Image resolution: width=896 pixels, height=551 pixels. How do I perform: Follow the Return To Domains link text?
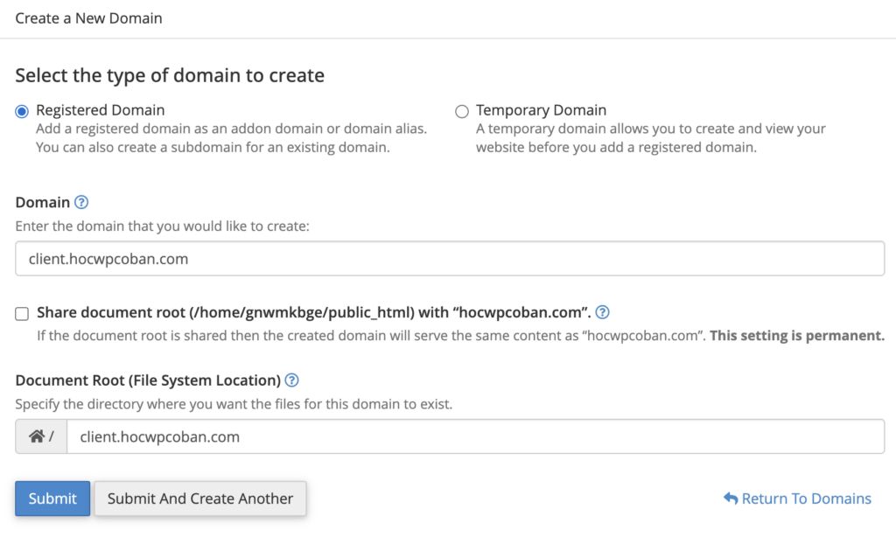[806, 499]
